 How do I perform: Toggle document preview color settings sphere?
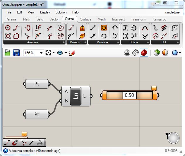(165, 53)
